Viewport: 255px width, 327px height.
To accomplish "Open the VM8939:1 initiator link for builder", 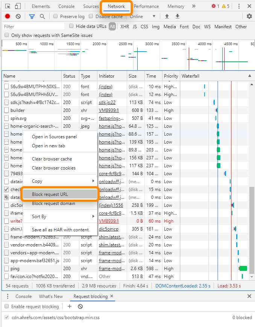I will 108,110.
